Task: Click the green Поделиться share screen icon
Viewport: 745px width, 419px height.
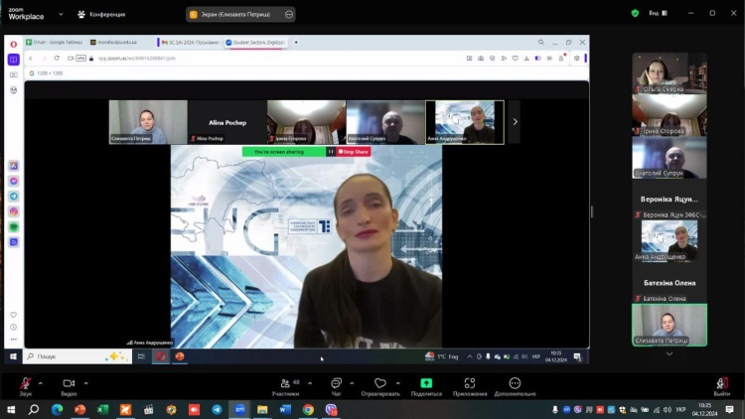Action: pyautogui.click(x=426, y=383)
